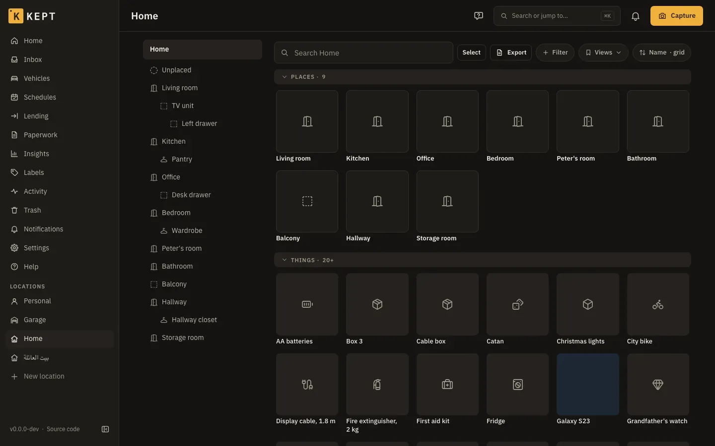
Task: Open Help in sidebar
Action: [60, 267]
